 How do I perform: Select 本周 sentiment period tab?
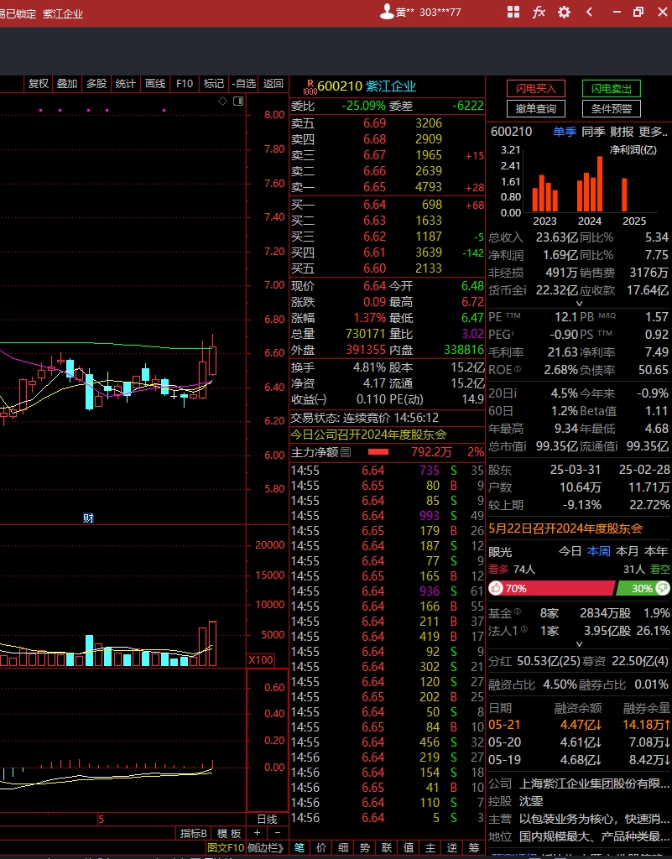click(599, 551)
